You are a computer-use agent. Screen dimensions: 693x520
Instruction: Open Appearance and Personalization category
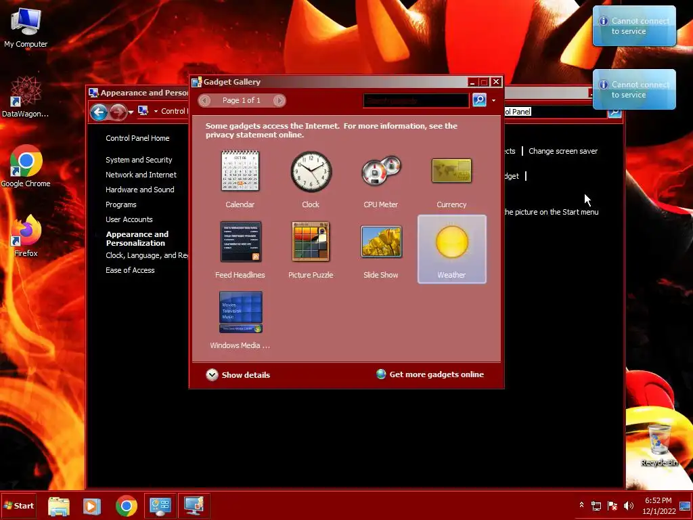pyautogui.click(x=137, y=238)
